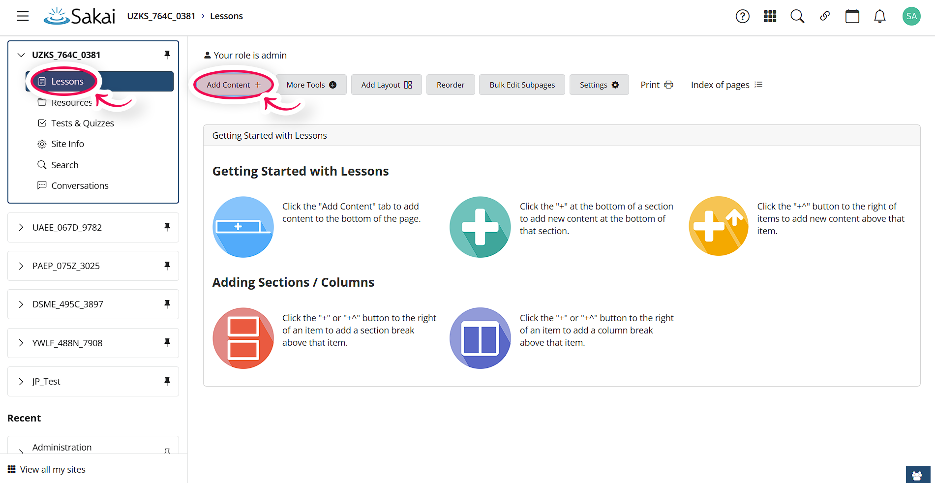Screen dimensions: 935x483
Task: Toggle the pin on JP_Test site
Action: [167, 381]
